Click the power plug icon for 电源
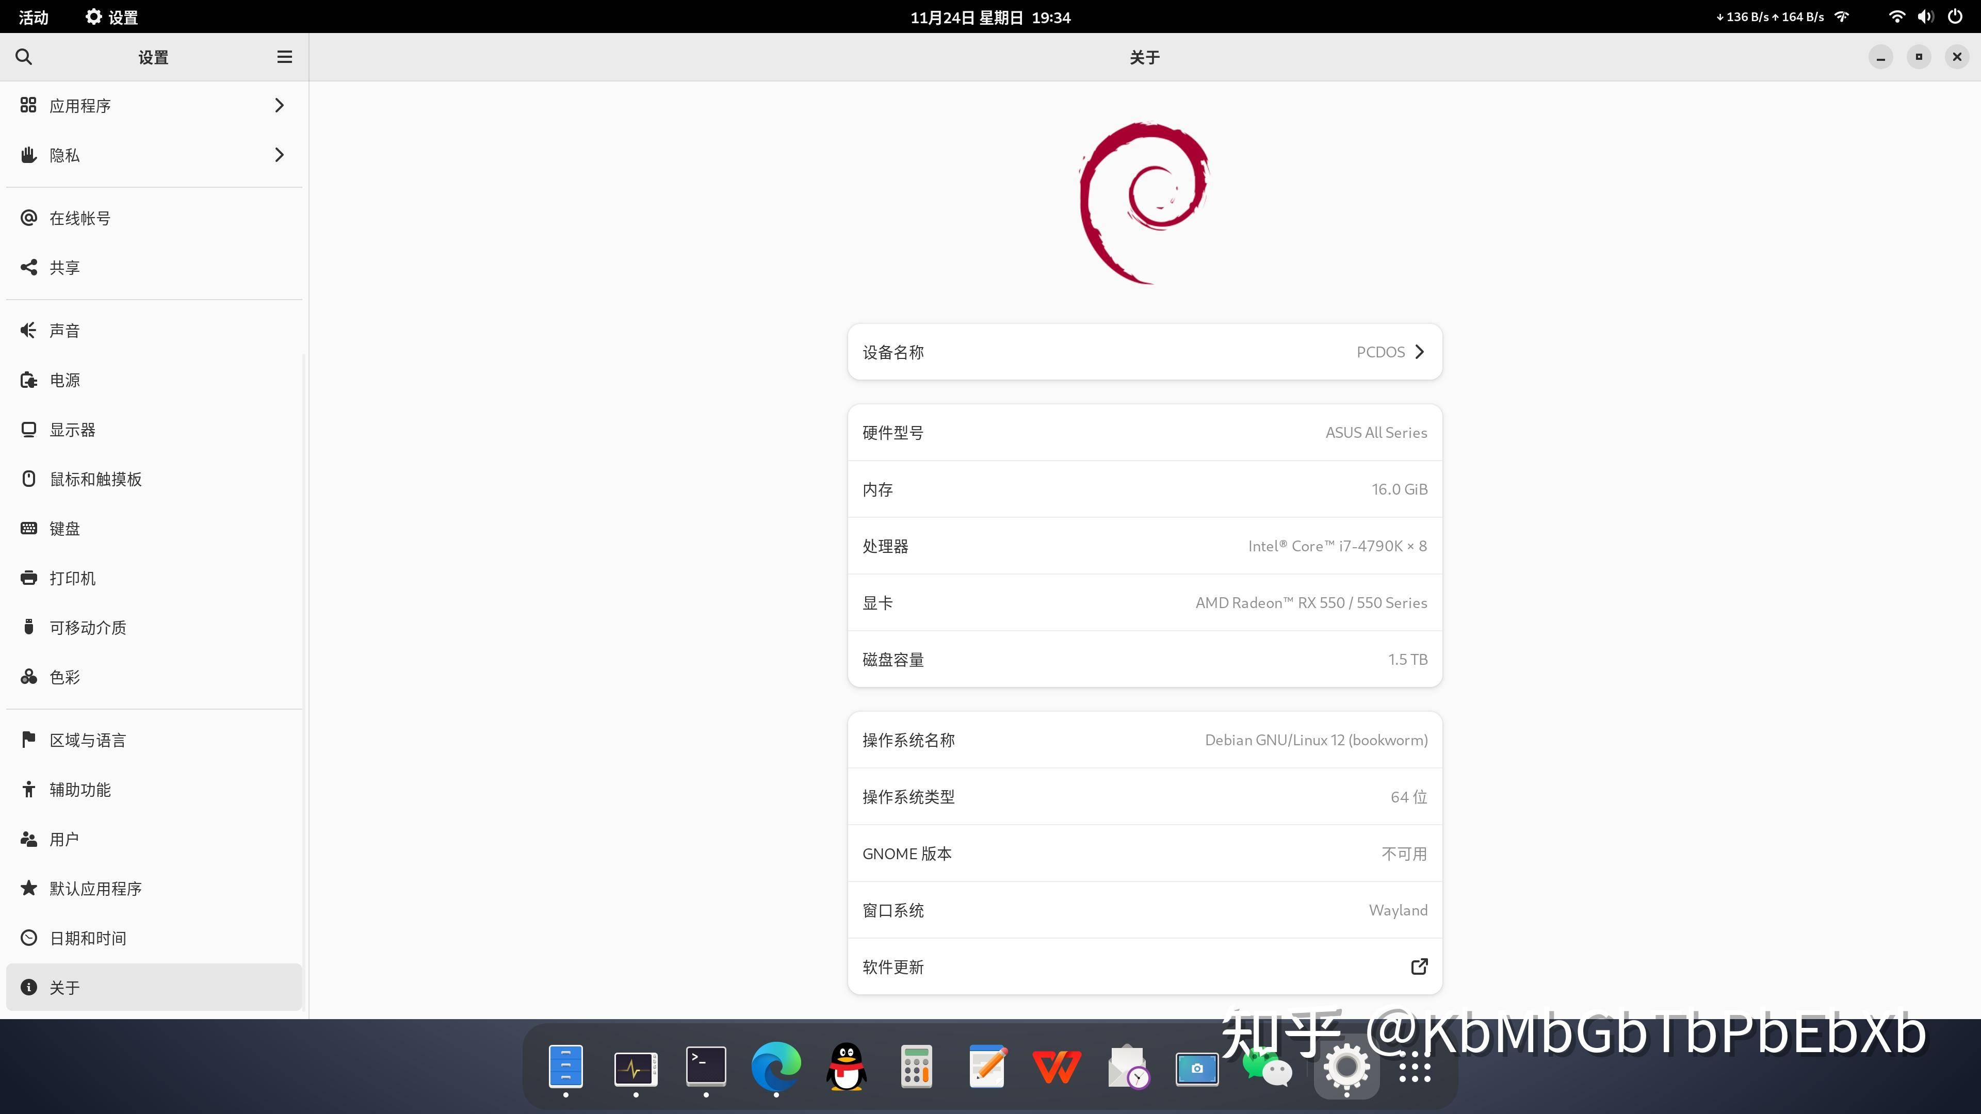The width and height of the screenshot is (1981, 1114). pos(28,381)
